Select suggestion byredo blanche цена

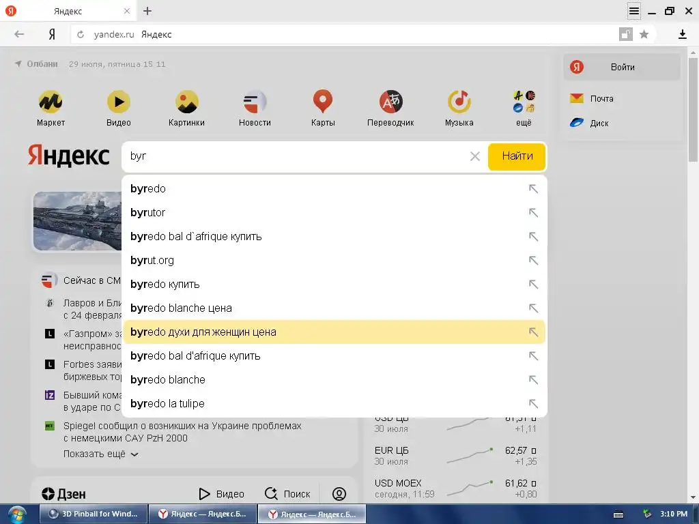[334, 308]
